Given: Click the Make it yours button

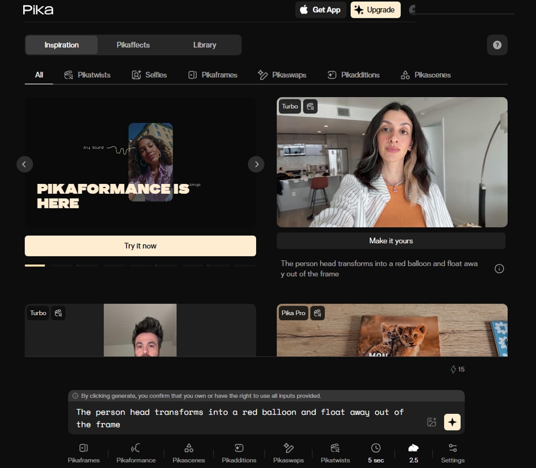Looking at the screenshot, I should tap(391, 241).
